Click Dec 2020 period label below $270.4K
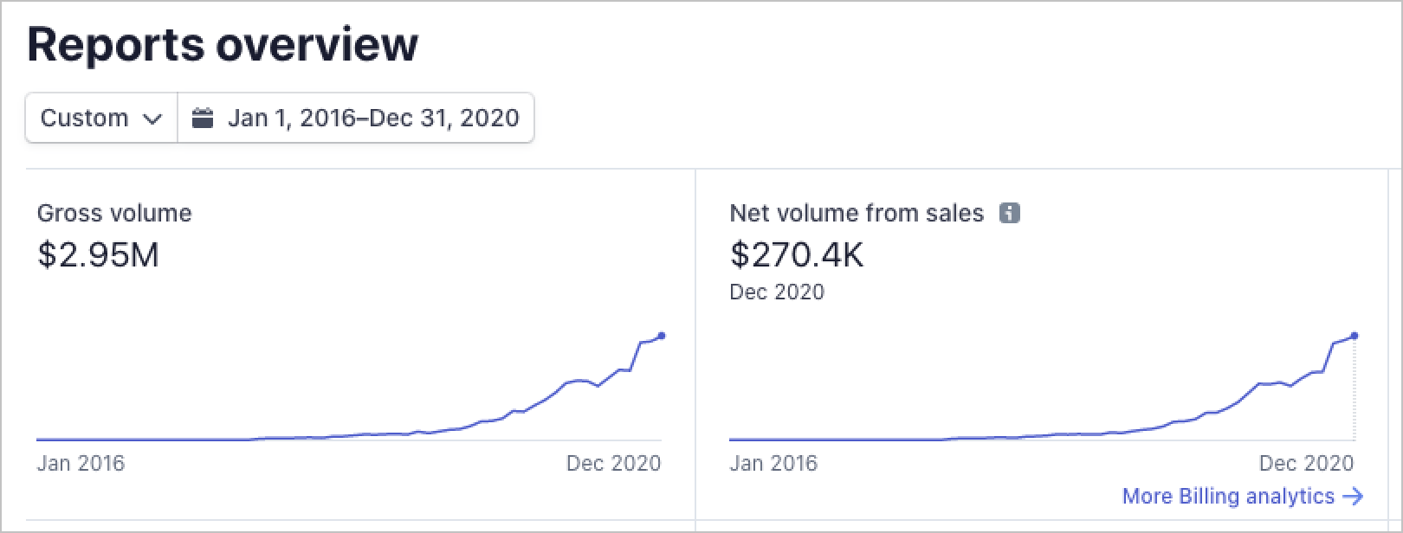The width and height of the screenshot is (1403, 533). coord(777,292)
